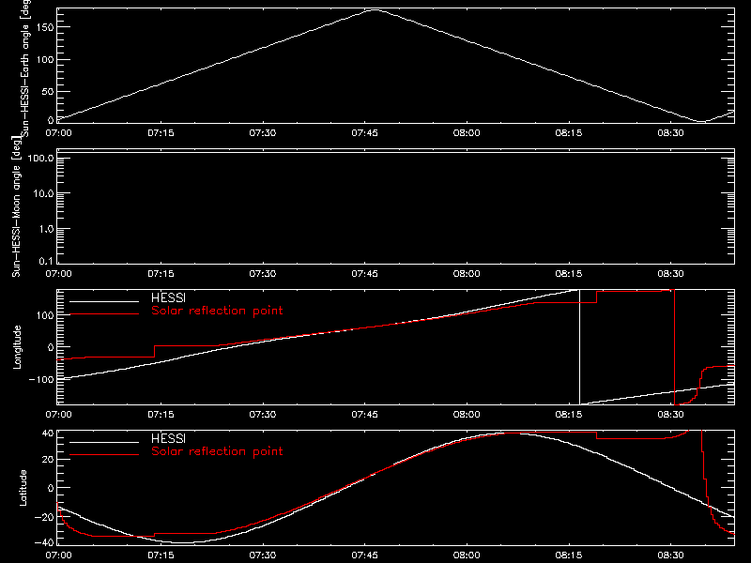
Task: Click Solar reflection point legend in Latitude plot
Action: click(217, 451)
